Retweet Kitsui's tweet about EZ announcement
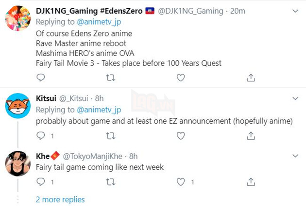306x206 pixels. (111, 136)
